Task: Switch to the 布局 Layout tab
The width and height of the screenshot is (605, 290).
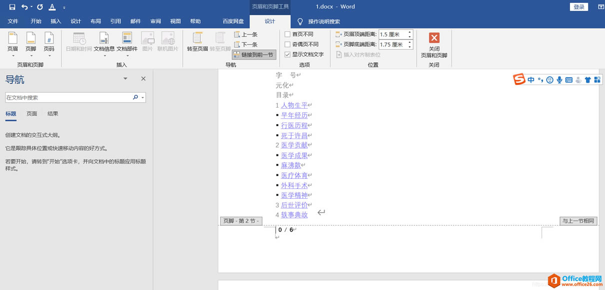Action: point(96,21)
